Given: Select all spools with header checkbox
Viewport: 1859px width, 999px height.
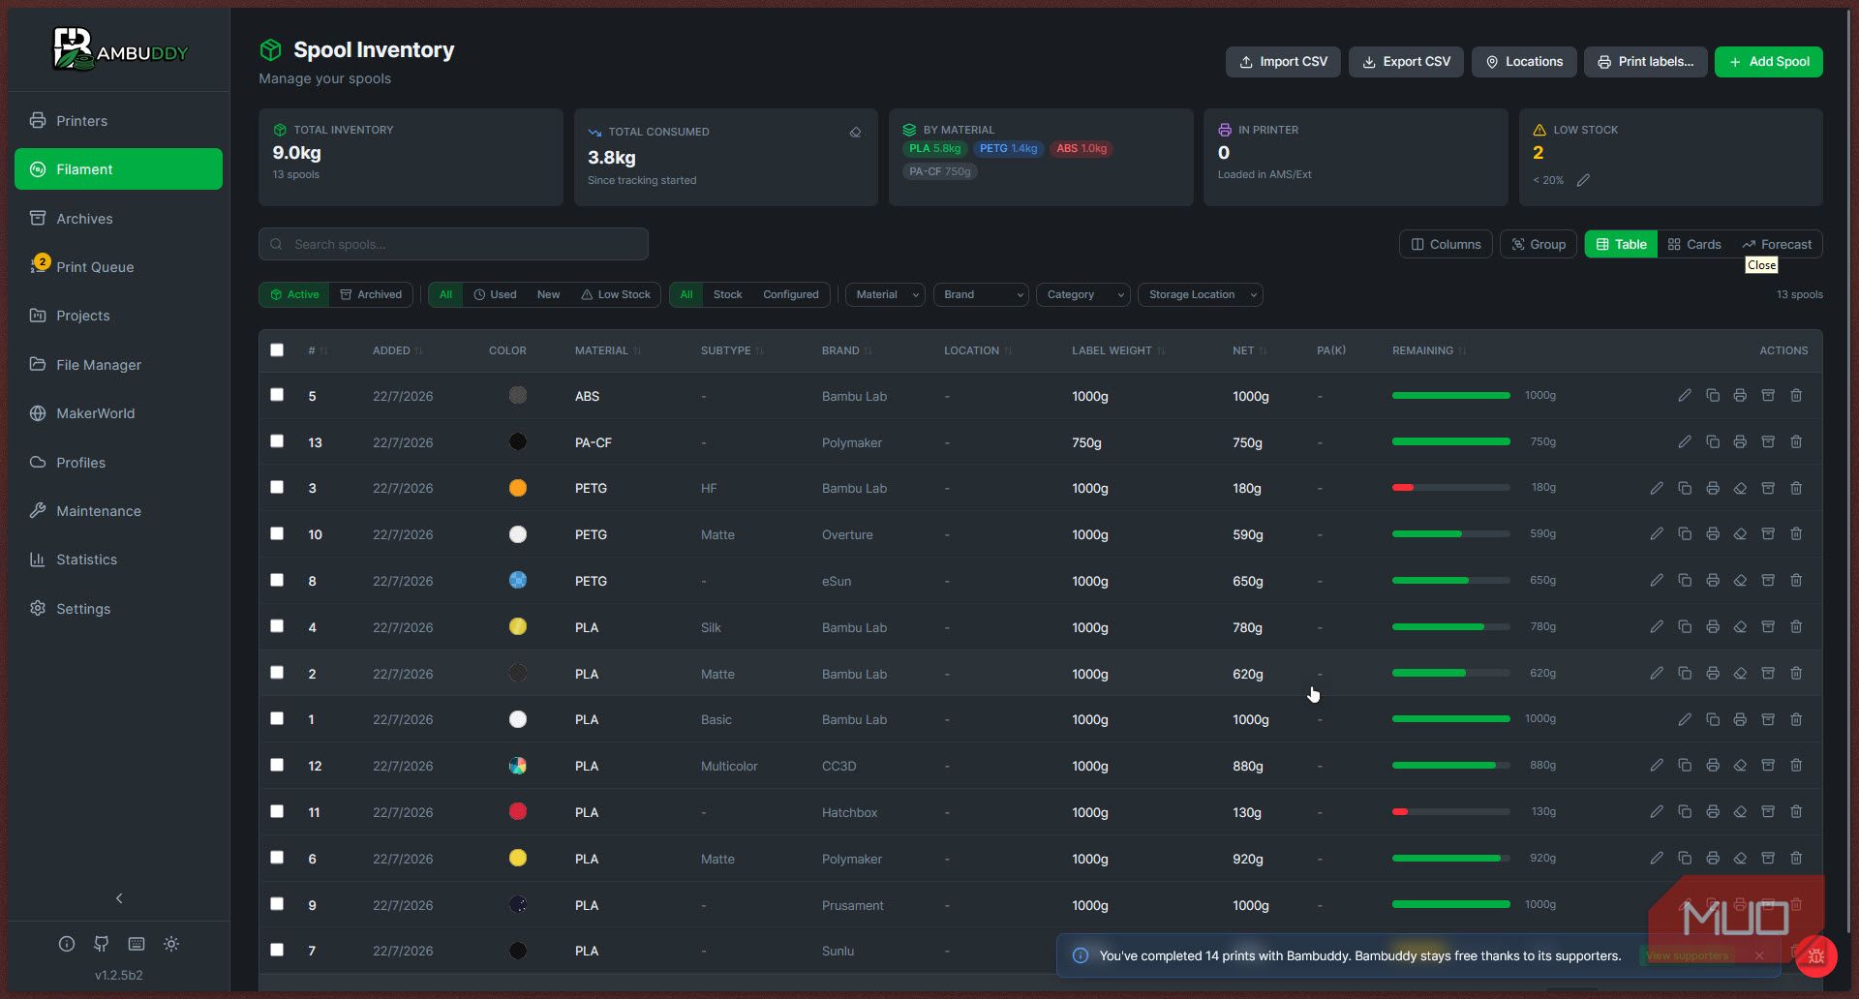Looking at the screenshot, I should click(x=277, y=350).
